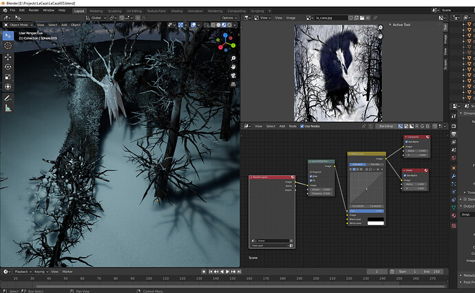Viewport: 475px width, 293px height.
Task: Open image file with the folder icon
Action: tap(362, 18)
